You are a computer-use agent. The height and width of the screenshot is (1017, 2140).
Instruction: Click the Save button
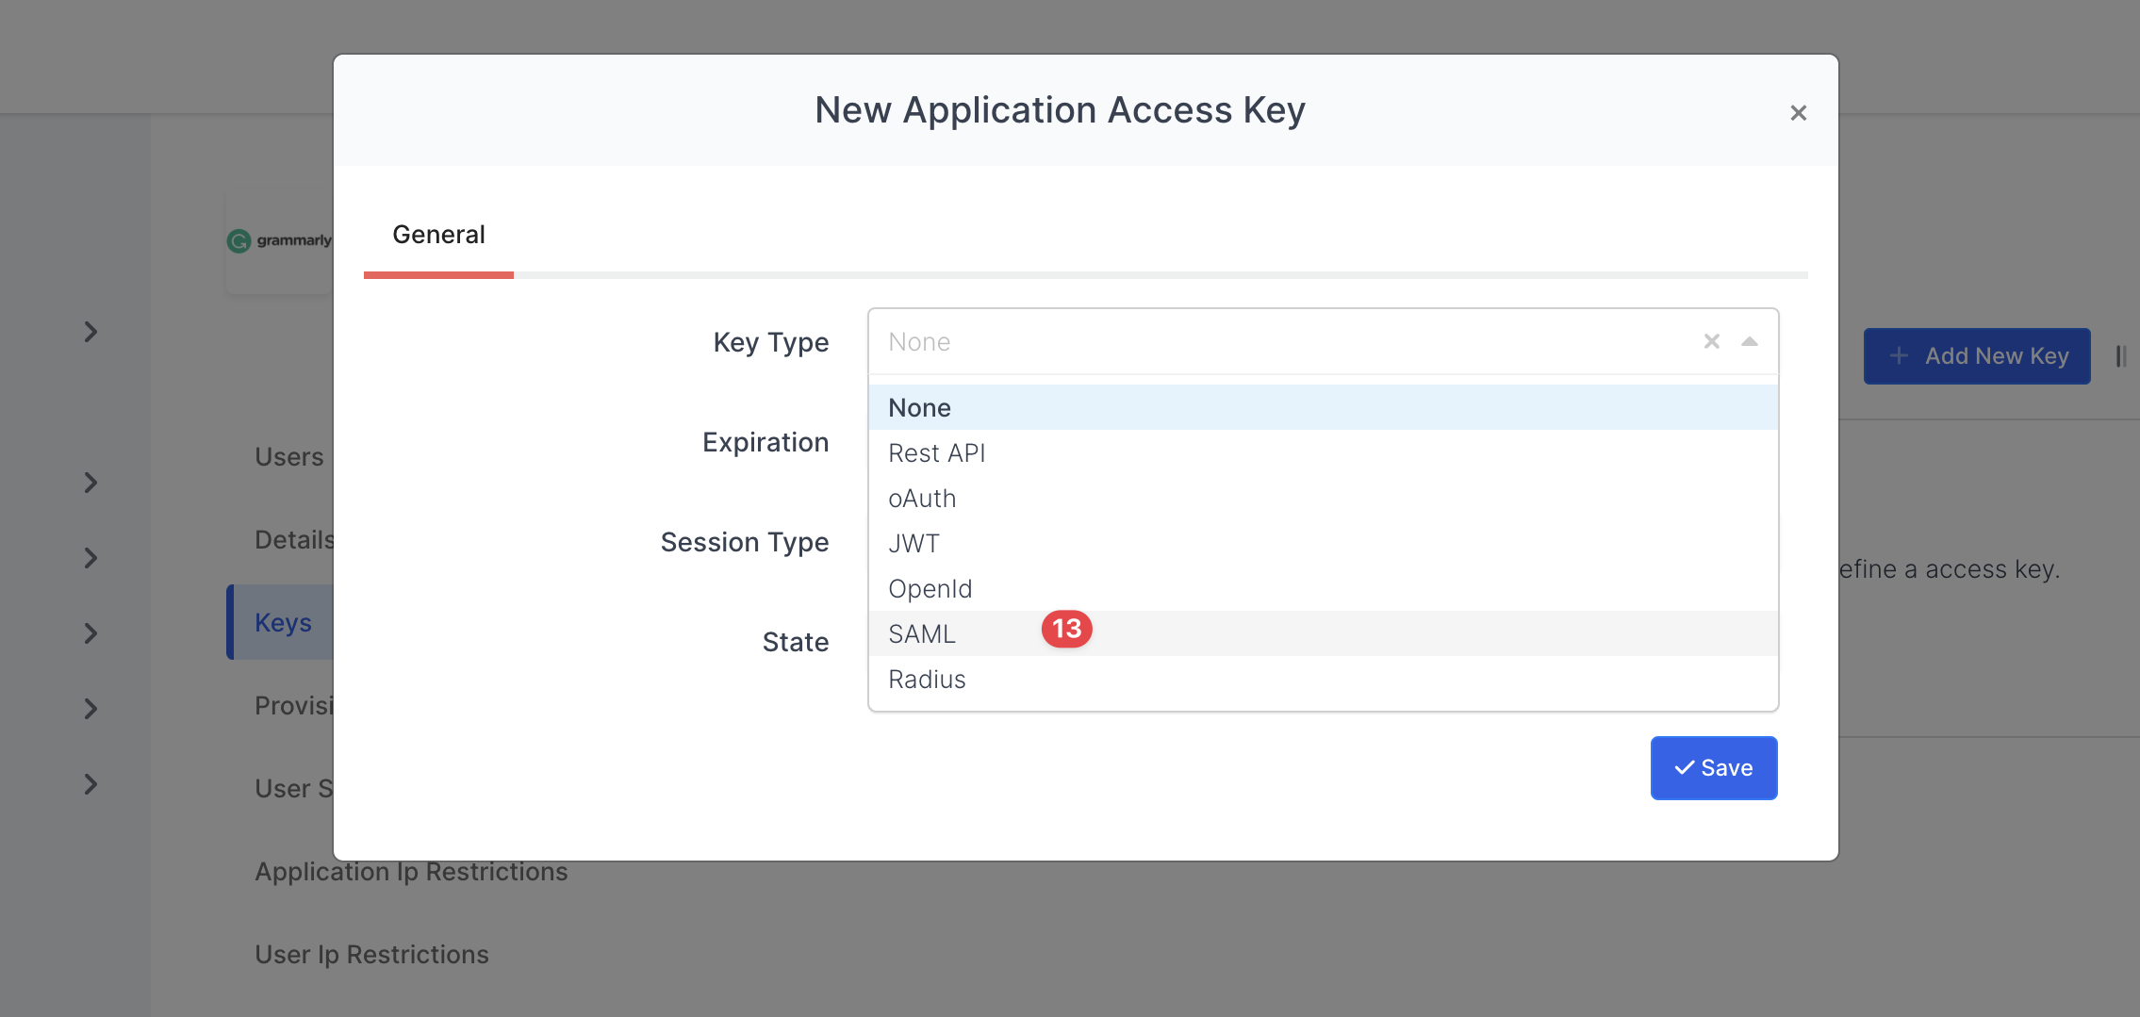click(x=1713, y=768)
